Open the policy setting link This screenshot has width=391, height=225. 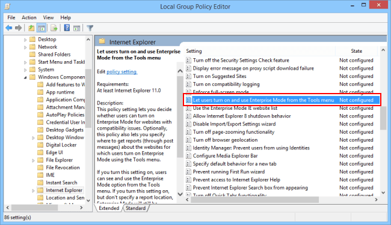(x=122, y=71)
